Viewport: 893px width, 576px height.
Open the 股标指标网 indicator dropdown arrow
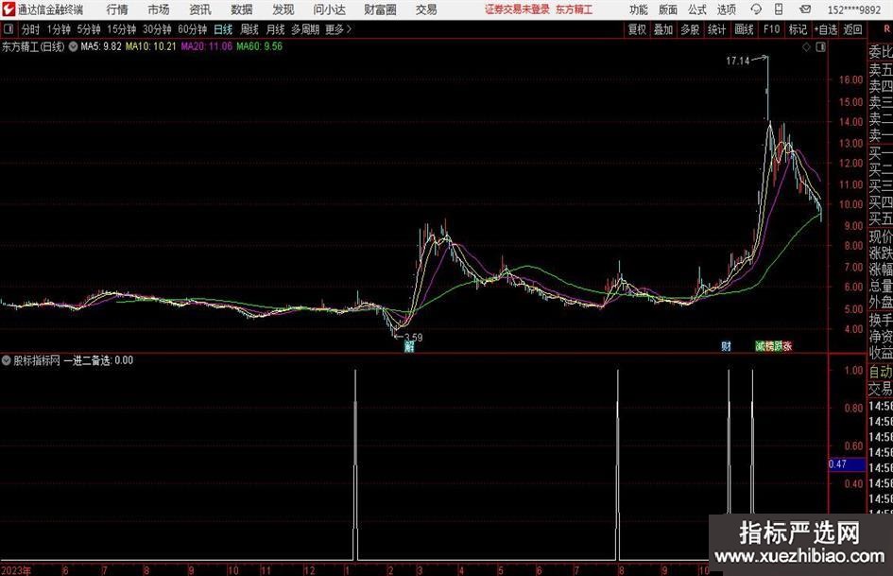(x=7, y=360)
